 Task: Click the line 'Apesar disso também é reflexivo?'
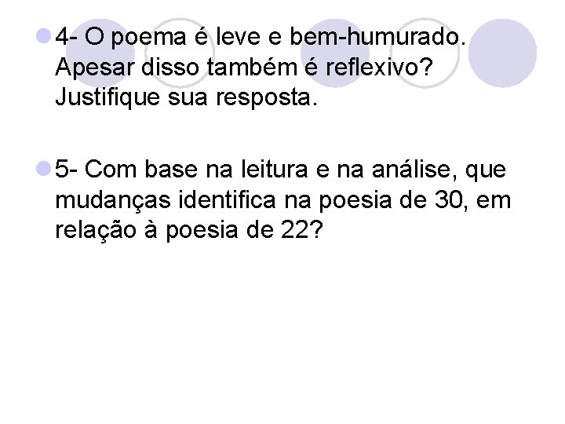click(243, 67)
